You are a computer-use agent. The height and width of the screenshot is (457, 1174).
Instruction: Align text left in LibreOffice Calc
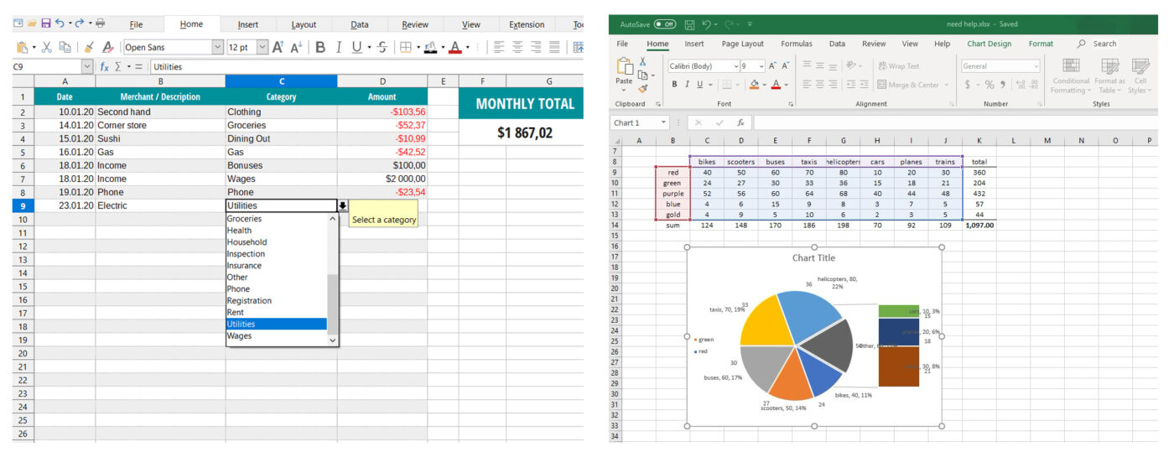click(499, 47)
